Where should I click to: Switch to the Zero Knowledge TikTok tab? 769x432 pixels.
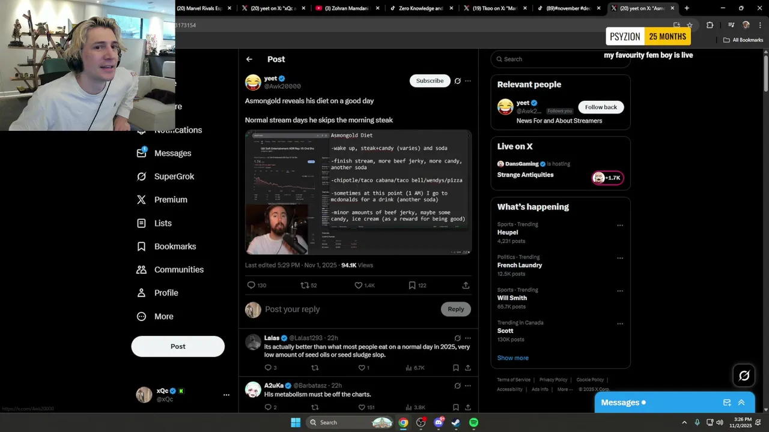[x=421, y=8]
